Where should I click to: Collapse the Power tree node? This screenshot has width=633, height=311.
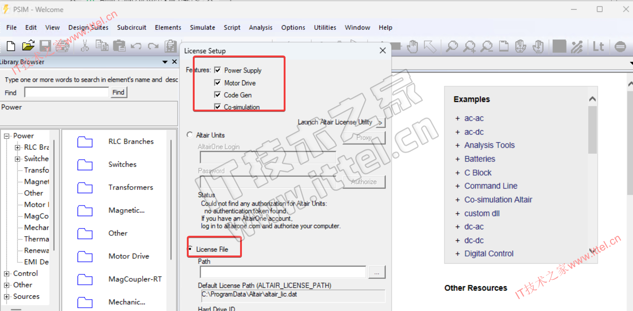[7, 136]
